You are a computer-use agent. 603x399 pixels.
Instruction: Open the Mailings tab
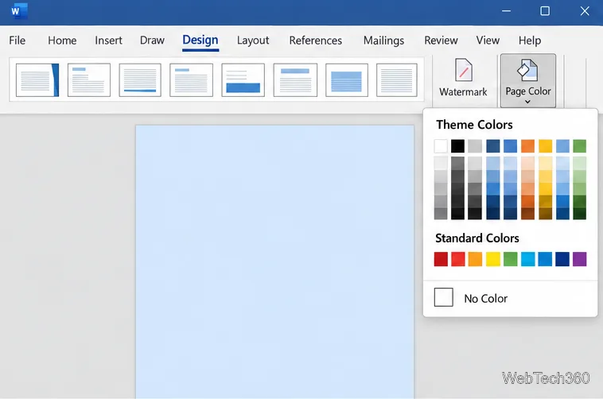click(383, 41)
